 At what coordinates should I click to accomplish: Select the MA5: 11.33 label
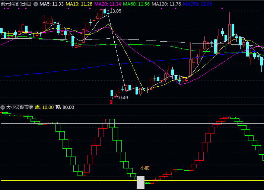point(51,4)
